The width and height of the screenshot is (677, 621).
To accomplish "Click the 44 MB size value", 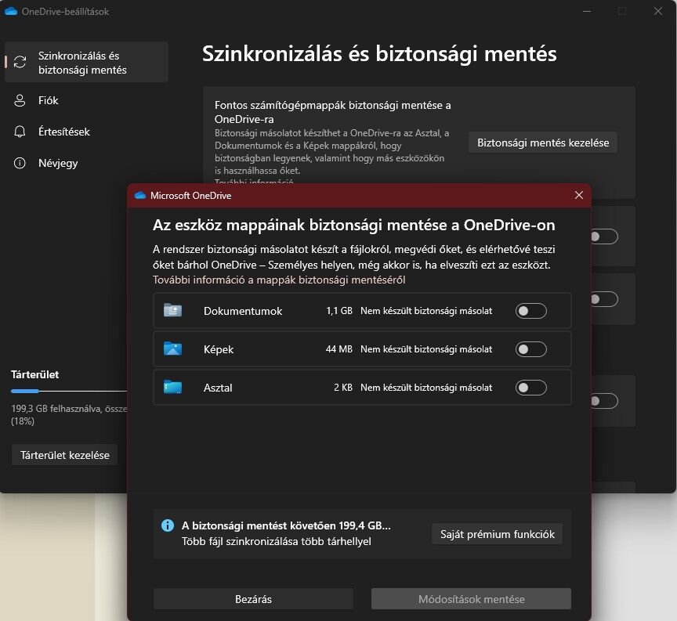I will [x=339, y=349].
